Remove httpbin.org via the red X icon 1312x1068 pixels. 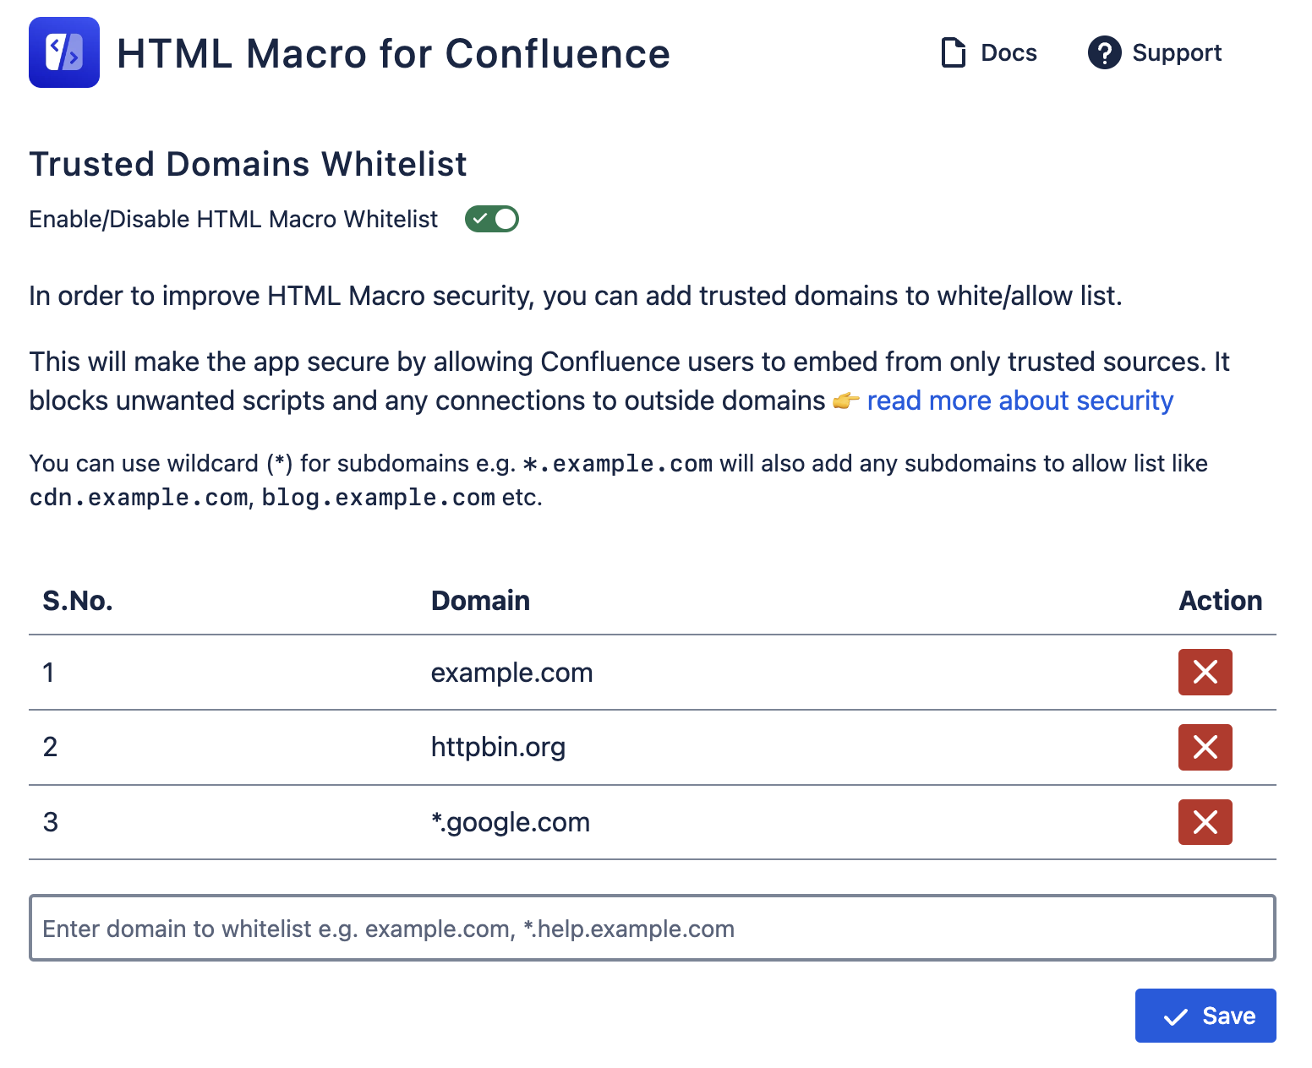[1205, 747]
